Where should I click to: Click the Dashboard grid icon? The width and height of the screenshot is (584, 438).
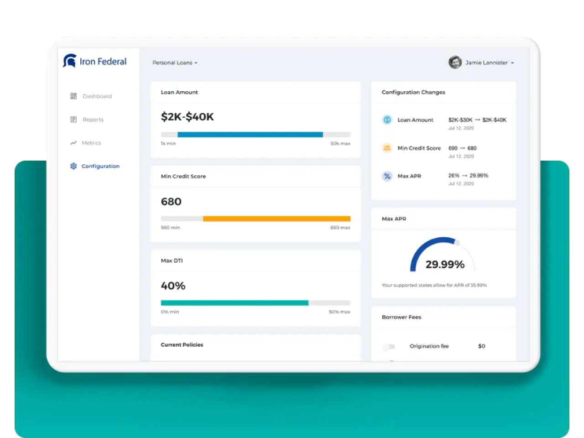[x=73, y=96]
